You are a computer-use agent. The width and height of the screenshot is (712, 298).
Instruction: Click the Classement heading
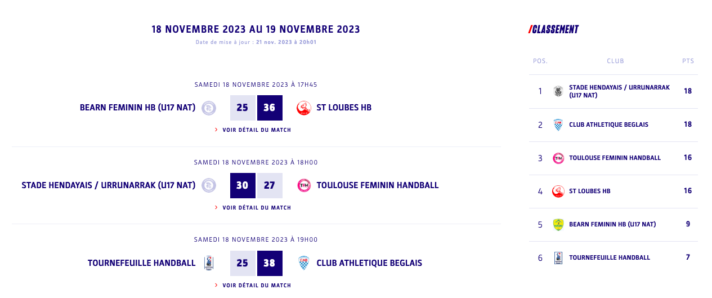(x=554, y=29)
